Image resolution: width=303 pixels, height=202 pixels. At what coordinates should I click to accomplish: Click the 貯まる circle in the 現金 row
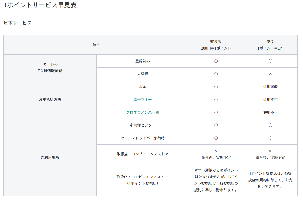(x=216, y=87)
